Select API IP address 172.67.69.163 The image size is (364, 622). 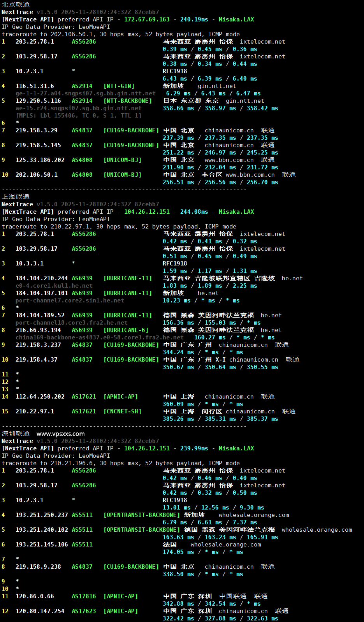coord(147,19)
